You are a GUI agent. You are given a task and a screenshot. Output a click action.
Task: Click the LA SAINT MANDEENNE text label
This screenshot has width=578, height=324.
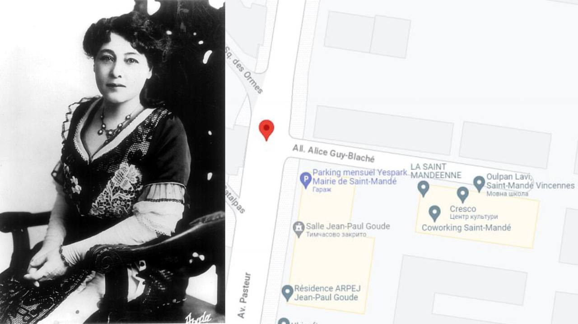click(436, 171)
